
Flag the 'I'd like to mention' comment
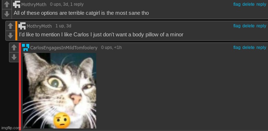(x=237, y=26)
